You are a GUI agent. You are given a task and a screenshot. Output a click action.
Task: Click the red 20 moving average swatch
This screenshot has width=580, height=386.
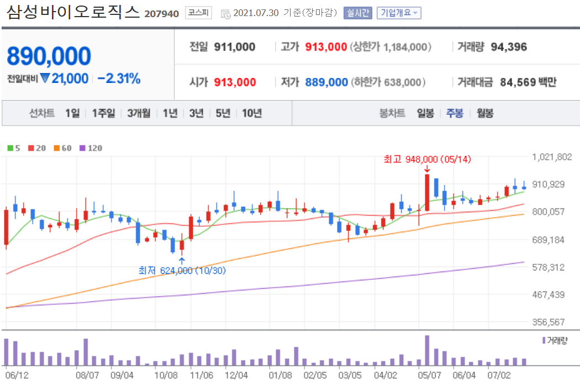pos(31,148)
